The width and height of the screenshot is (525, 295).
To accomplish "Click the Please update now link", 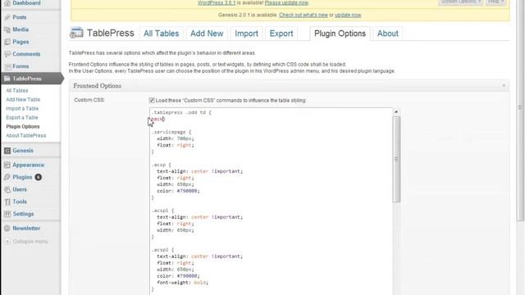I will (x=286, y=2).
